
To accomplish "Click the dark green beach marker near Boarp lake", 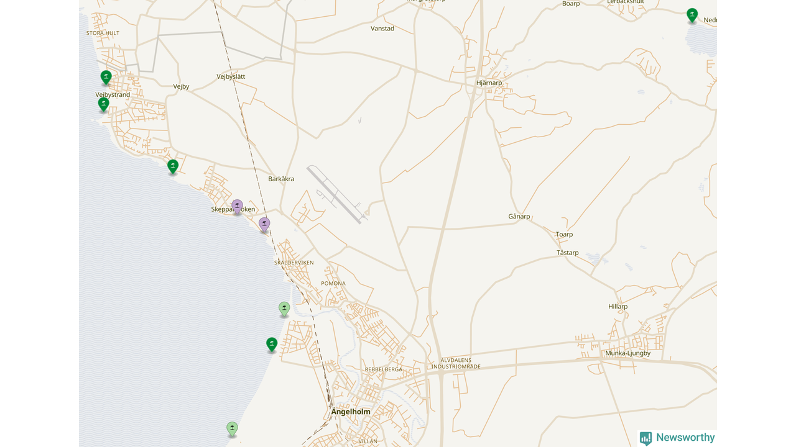I will (692, 16).
